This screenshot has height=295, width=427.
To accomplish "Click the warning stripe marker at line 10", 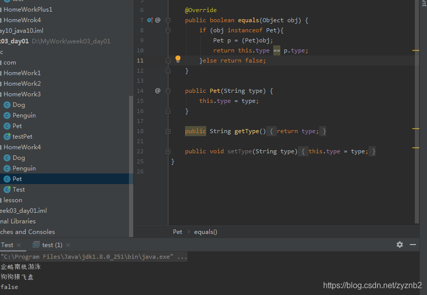I will 415,50.
